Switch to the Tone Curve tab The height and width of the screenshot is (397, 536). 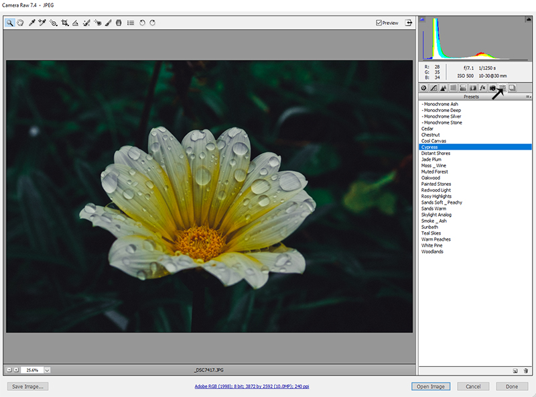click(x=433, y=88)
